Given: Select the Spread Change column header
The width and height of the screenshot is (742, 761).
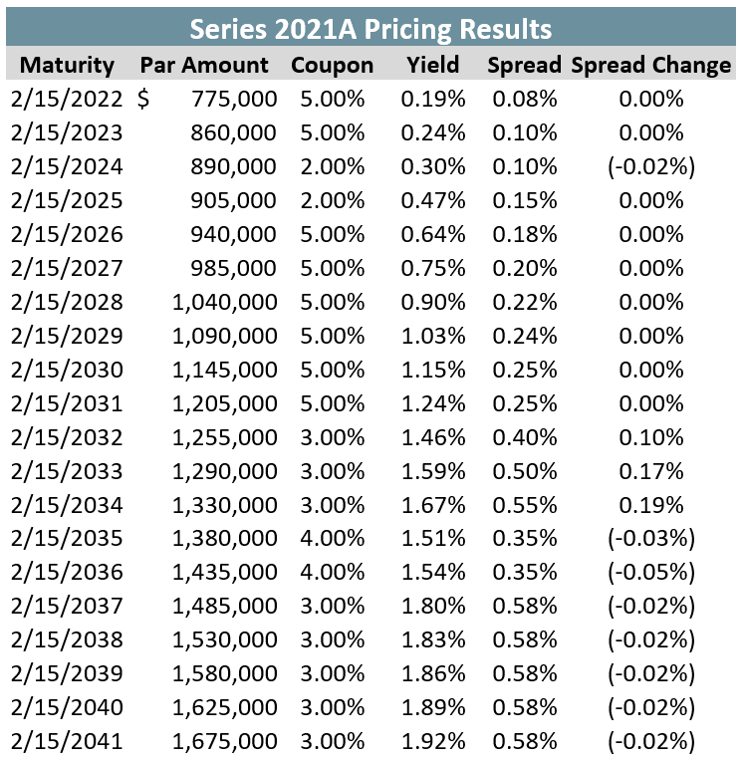Looking at the screenshot, I should tap(650, 66).
